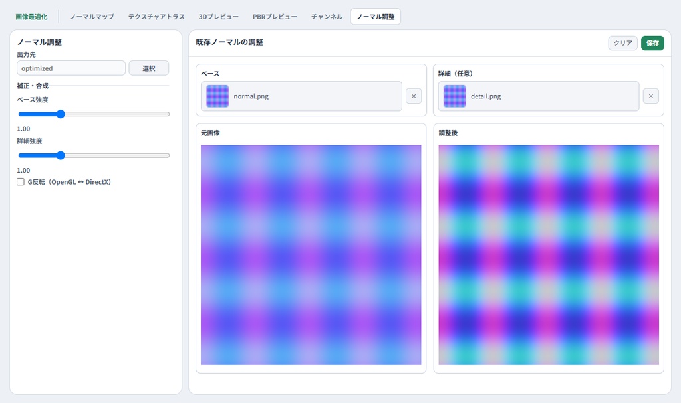The height and width of the screenshot is (403, 681).
Task: Switch to the チャンネル tab
Action: [x=327, y=17]
